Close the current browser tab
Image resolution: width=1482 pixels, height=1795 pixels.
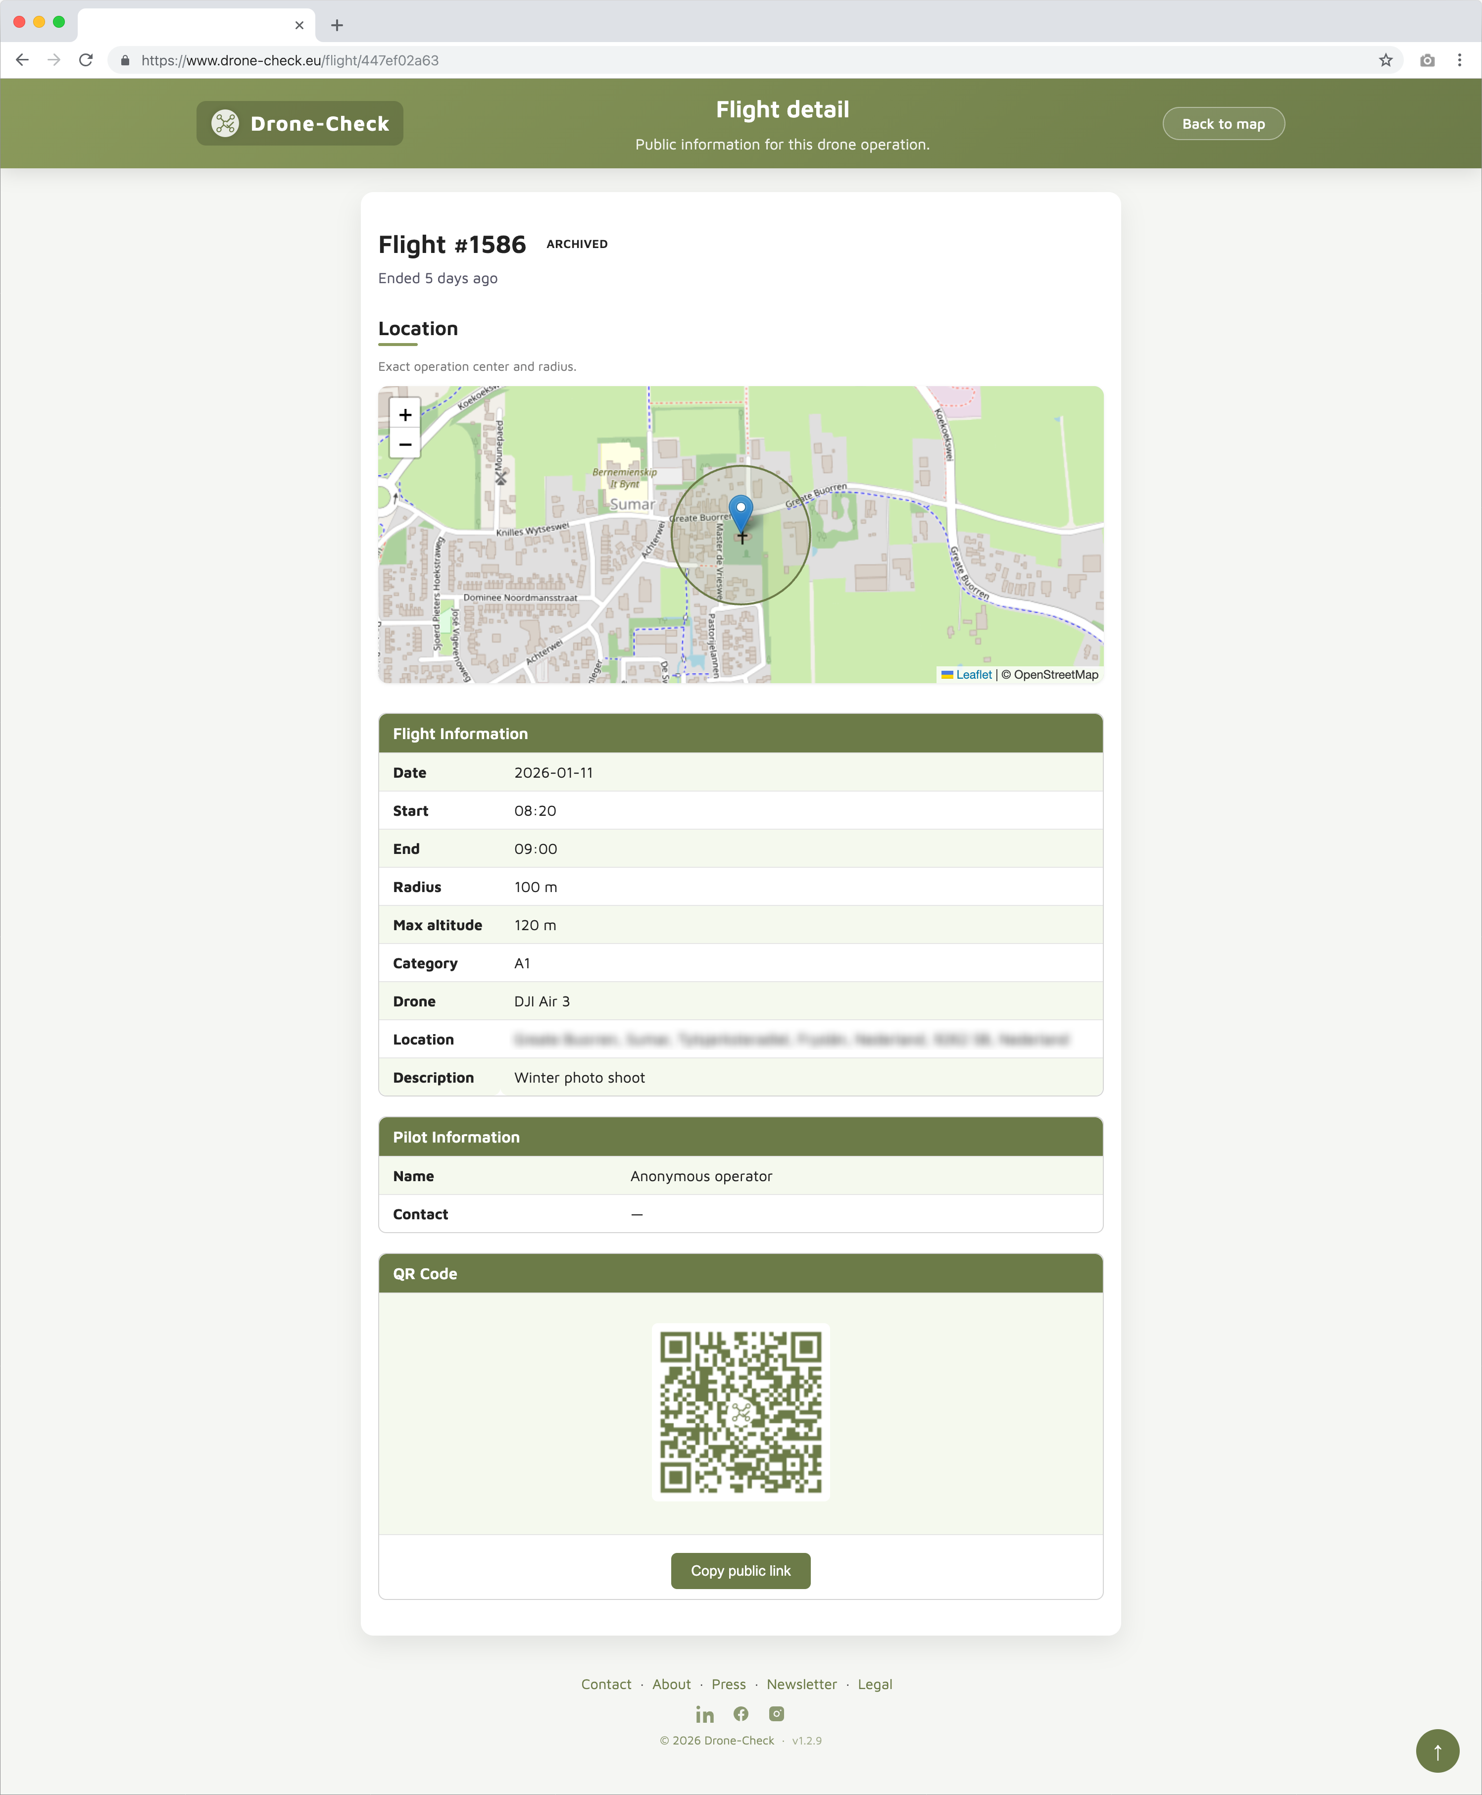(299, 25)
